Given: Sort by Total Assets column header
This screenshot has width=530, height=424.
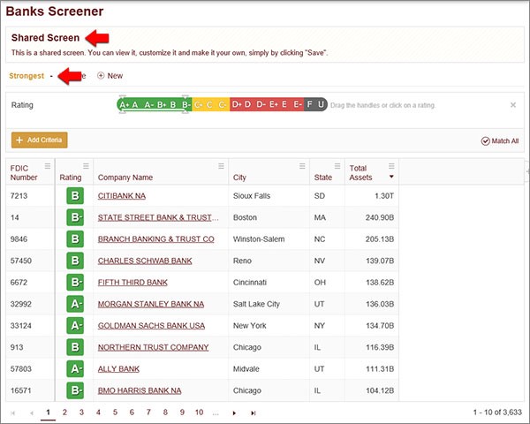Looking at the screenshot, I should coord(361,172).
